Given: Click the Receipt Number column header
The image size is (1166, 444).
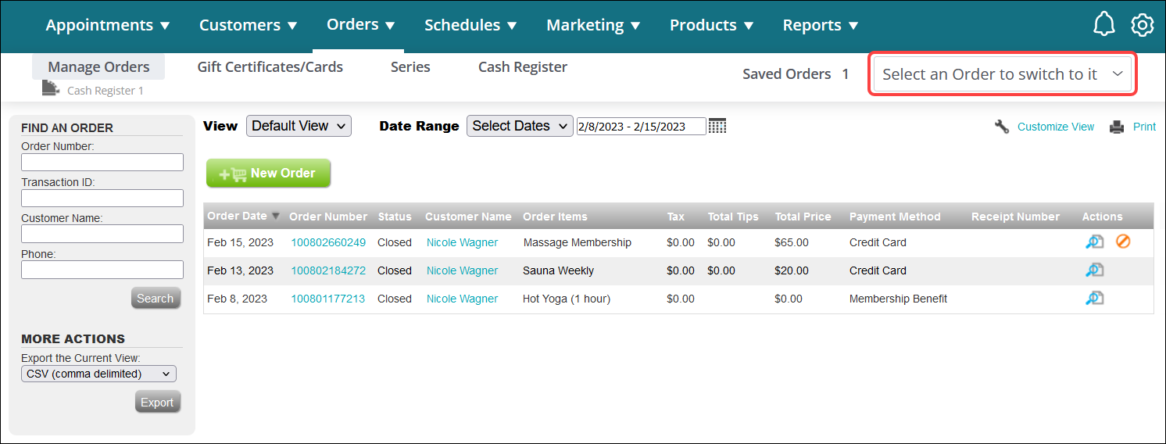Looking at the screenshot, I should (x=1015, y=217).
